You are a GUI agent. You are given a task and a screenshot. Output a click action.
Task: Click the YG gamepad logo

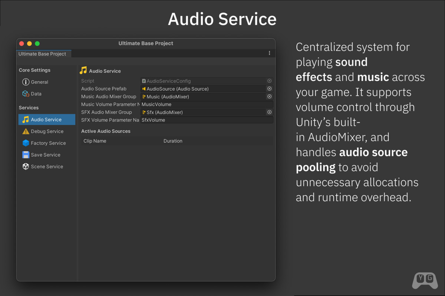pyautogui.click(x=425, y=280)
